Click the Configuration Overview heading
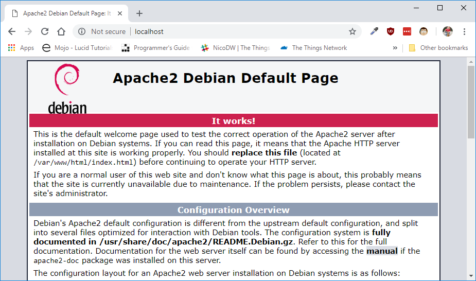This screenshot has width=476, height=281. [x=234, y=209]
